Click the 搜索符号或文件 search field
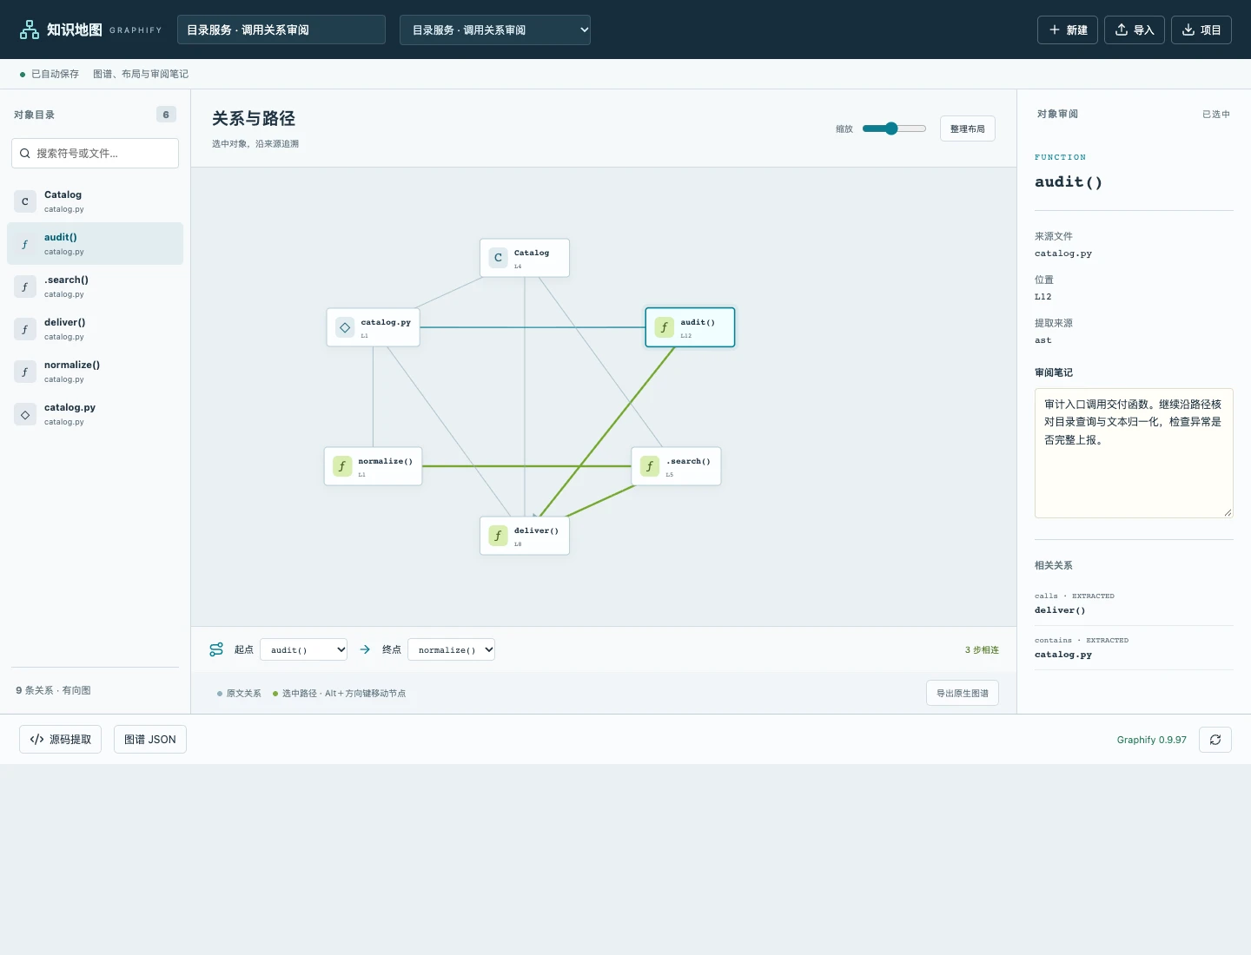Image resolution: width=1251 pixels, height=955 pixels. point(96,153)
